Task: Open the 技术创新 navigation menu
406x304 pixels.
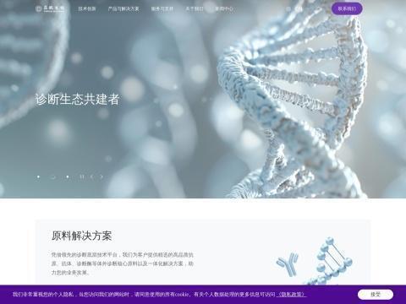Action: 87,8
